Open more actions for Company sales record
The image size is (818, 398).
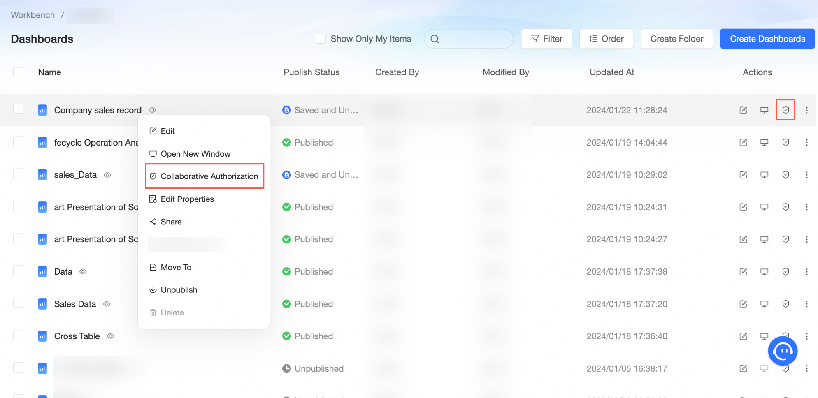(x=806, y=110)
